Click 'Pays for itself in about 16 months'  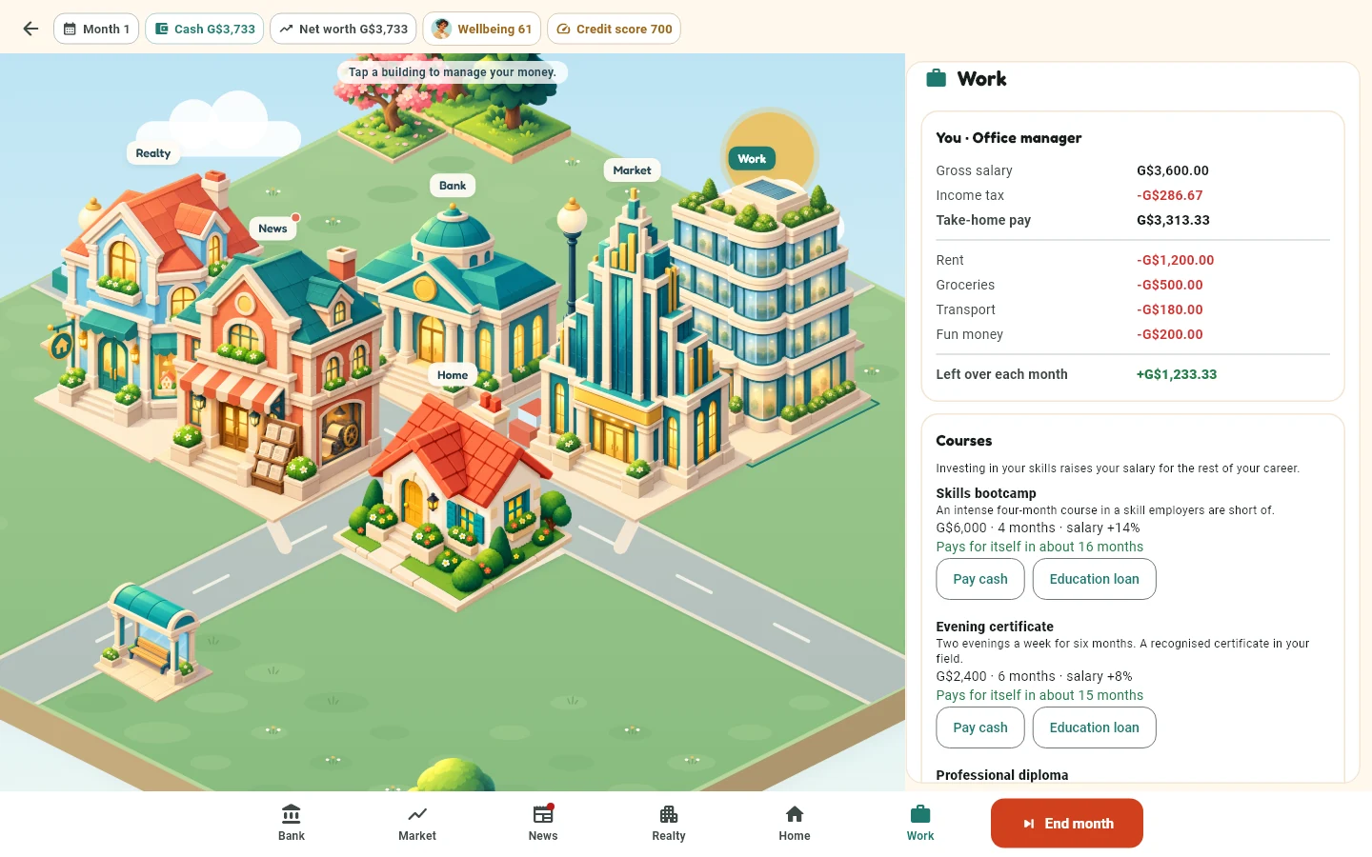(1039, 547)
